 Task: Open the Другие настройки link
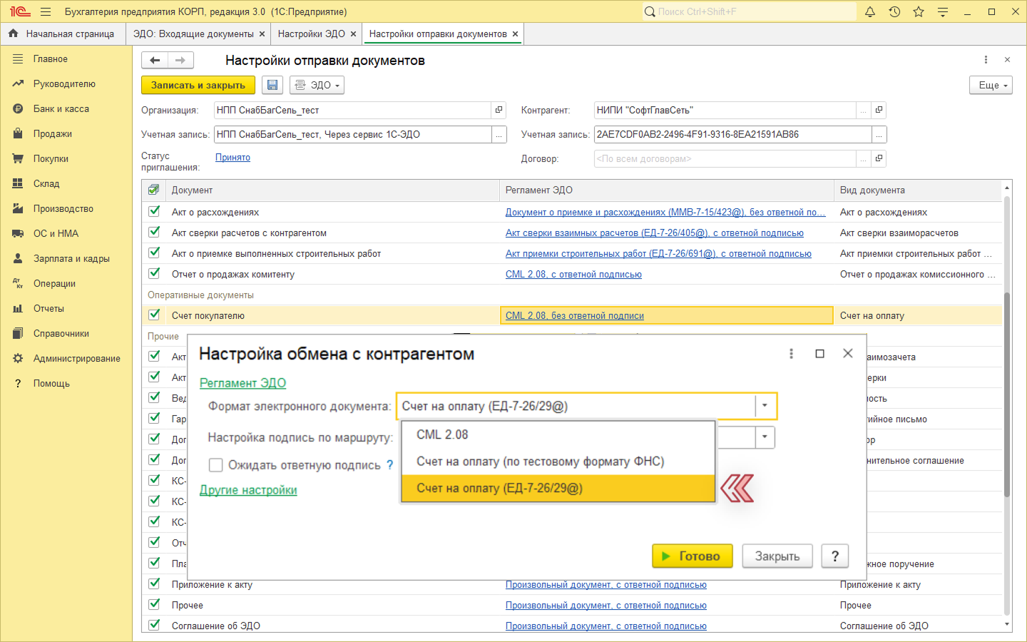[x=248, y=490]
